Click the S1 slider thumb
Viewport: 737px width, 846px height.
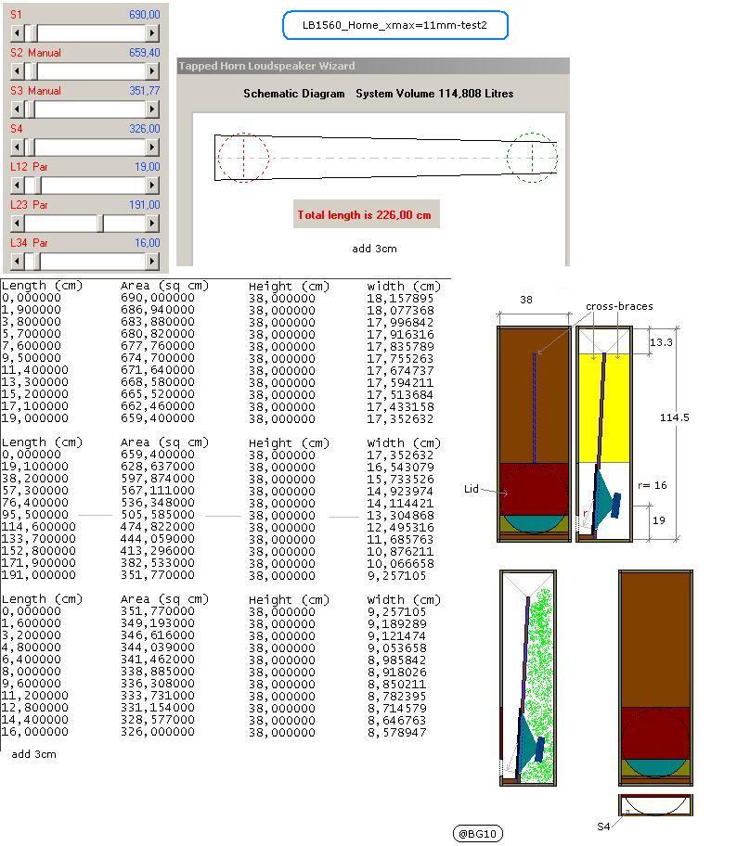34,33
